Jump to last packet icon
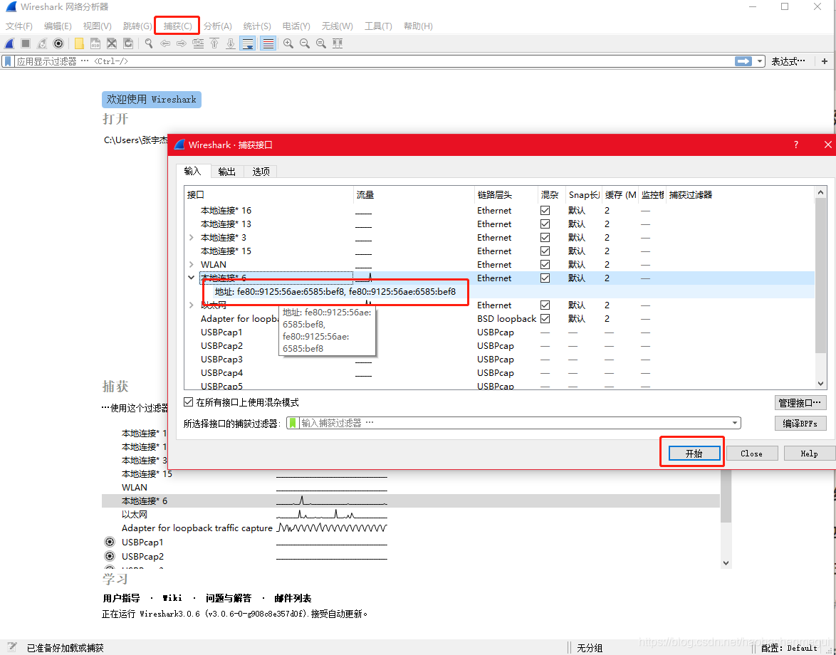 point(230,43)
